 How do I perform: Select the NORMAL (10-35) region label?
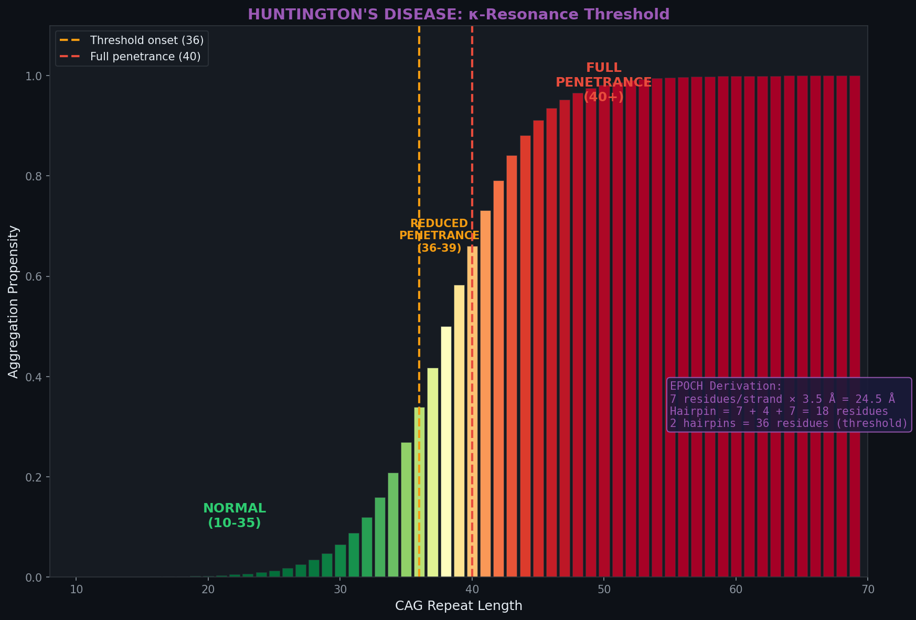234,515
